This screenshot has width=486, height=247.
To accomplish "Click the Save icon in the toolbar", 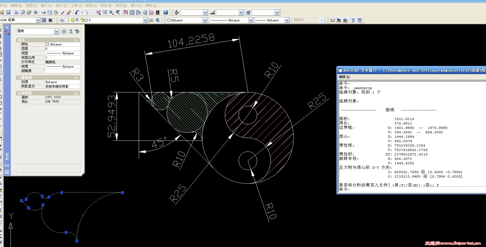I will [8, 12].
